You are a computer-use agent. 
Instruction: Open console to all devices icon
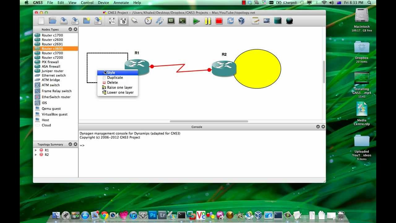coord(182,21)
